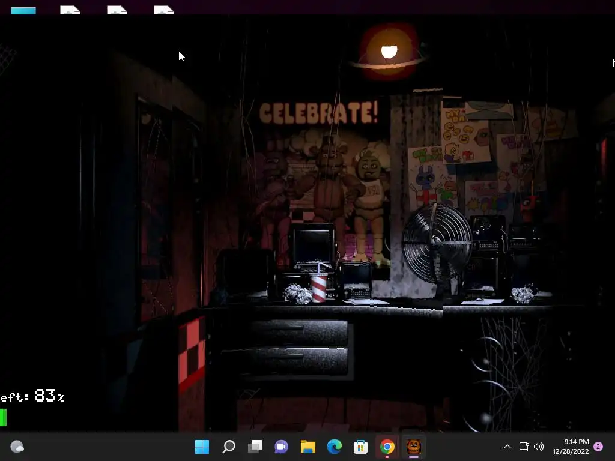The width and height of the screenshot is (615, 461).
Task: Launch the Chat app from taskbar
Action: (x=281, y=447)
